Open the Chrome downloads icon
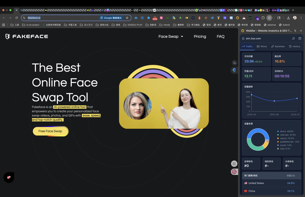Viewport: 305px width, 197px height. point(288,18)
